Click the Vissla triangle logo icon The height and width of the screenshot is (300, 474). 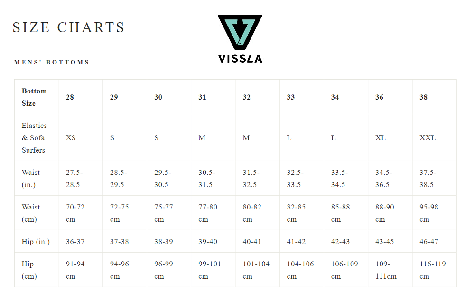click(240, 32)
